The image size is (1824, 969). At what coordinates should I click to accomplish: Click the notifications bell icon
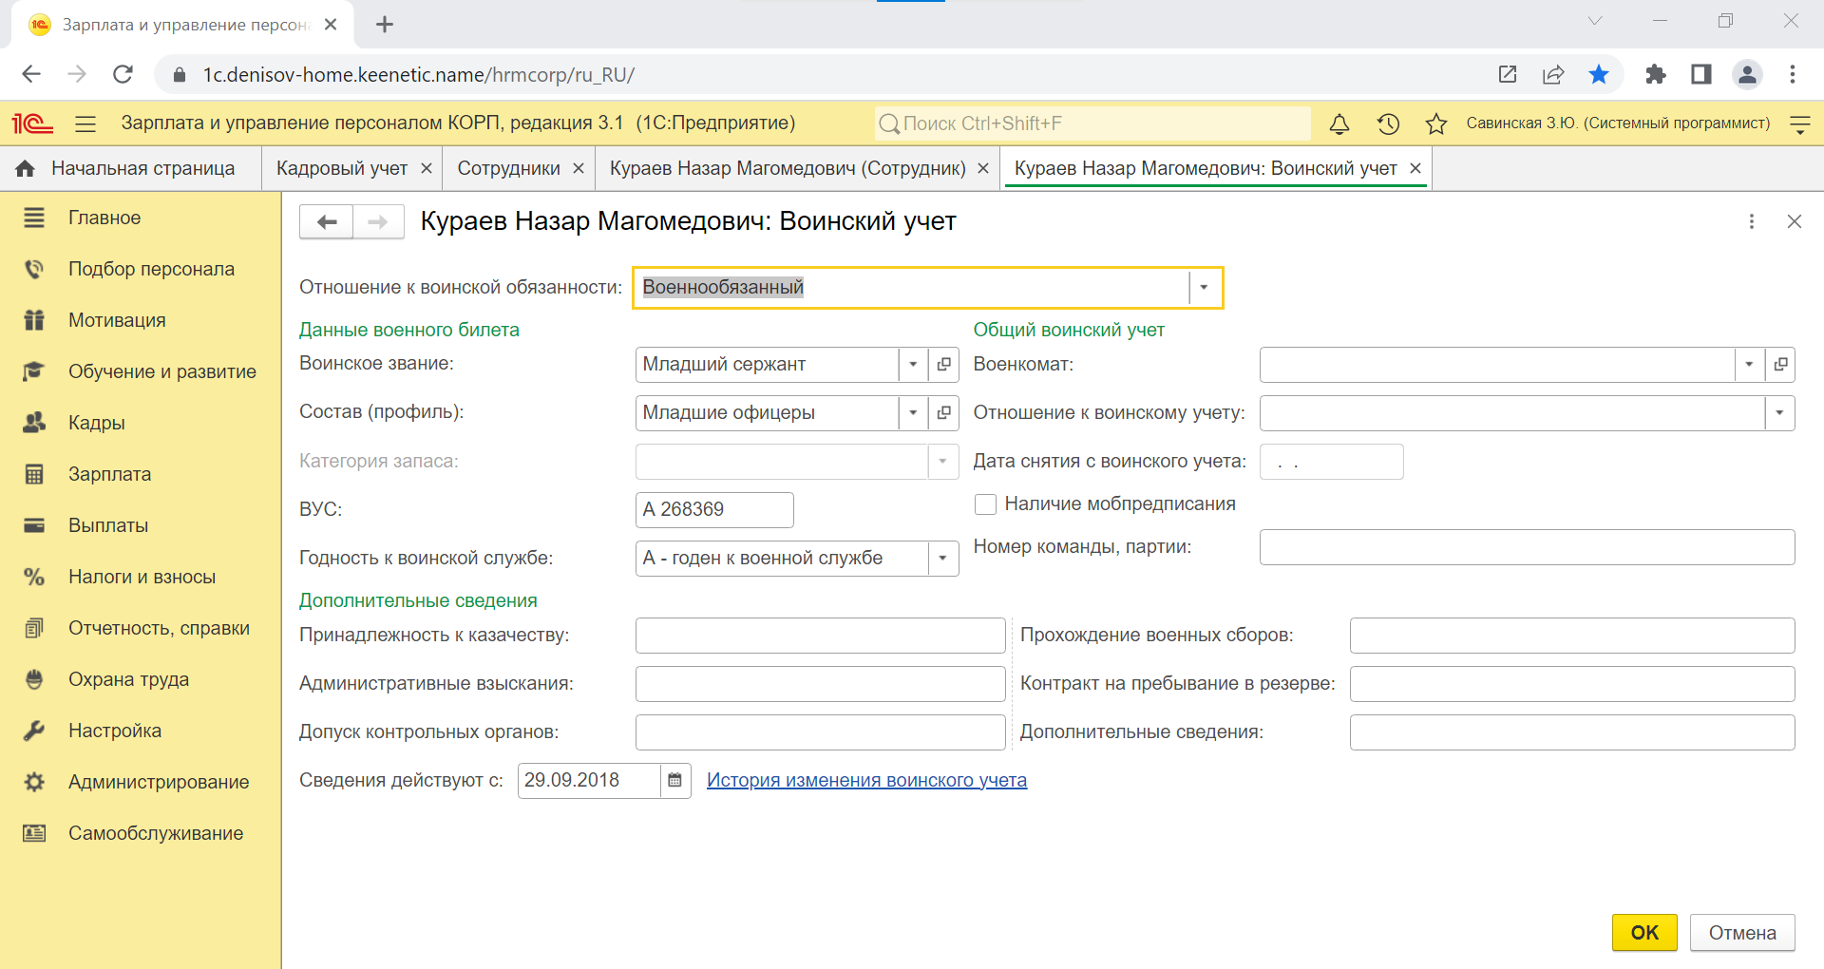pos(1339,123)
